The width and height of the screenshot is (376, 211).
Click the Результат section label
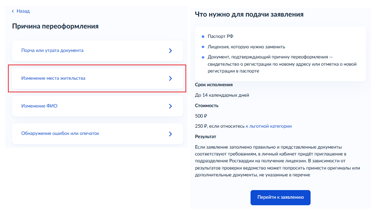pos(205,137)
